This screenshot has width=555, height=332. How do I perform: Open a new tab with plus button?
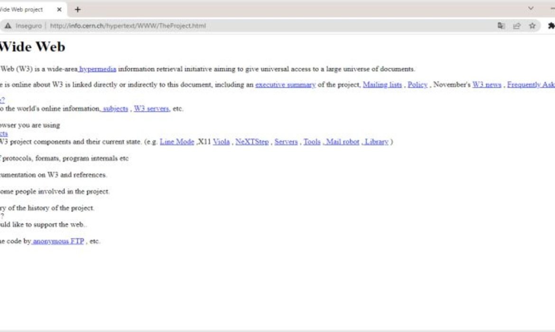77,9
